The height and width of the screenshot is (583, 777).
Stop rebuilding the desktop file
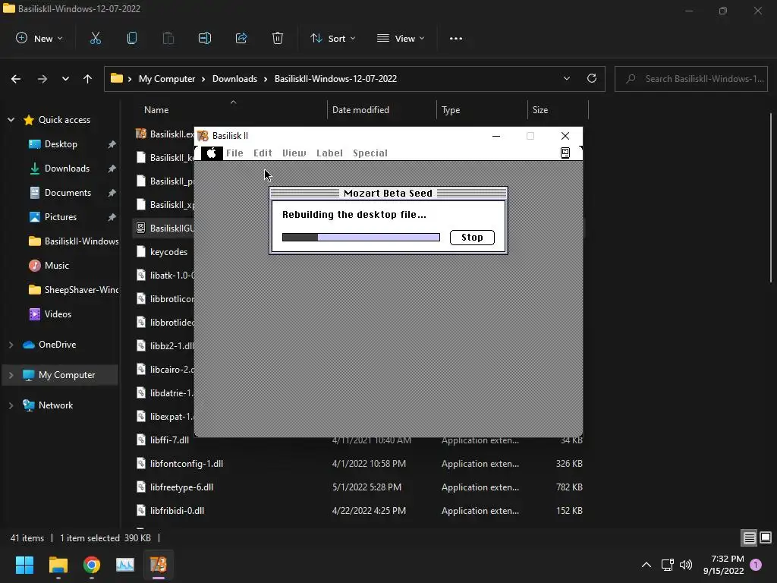472,238
